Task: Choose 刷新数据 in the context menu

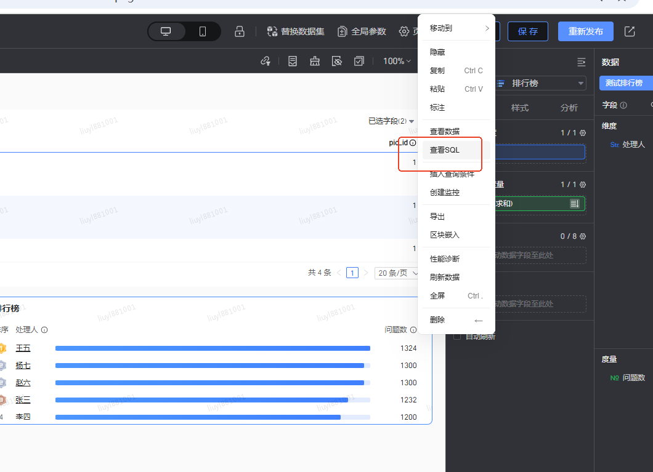Action: 445,277
